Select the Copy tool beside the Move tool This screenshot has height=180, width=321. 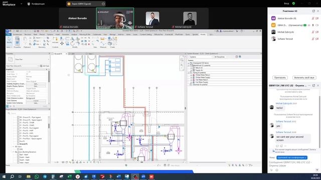(67, 43)
